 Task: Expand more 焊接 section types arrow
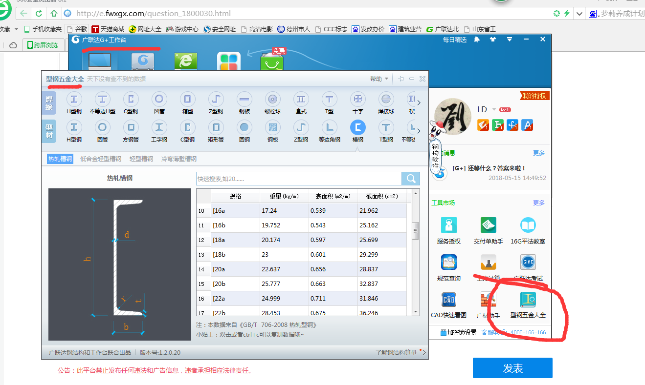click(x=419, y=102)
